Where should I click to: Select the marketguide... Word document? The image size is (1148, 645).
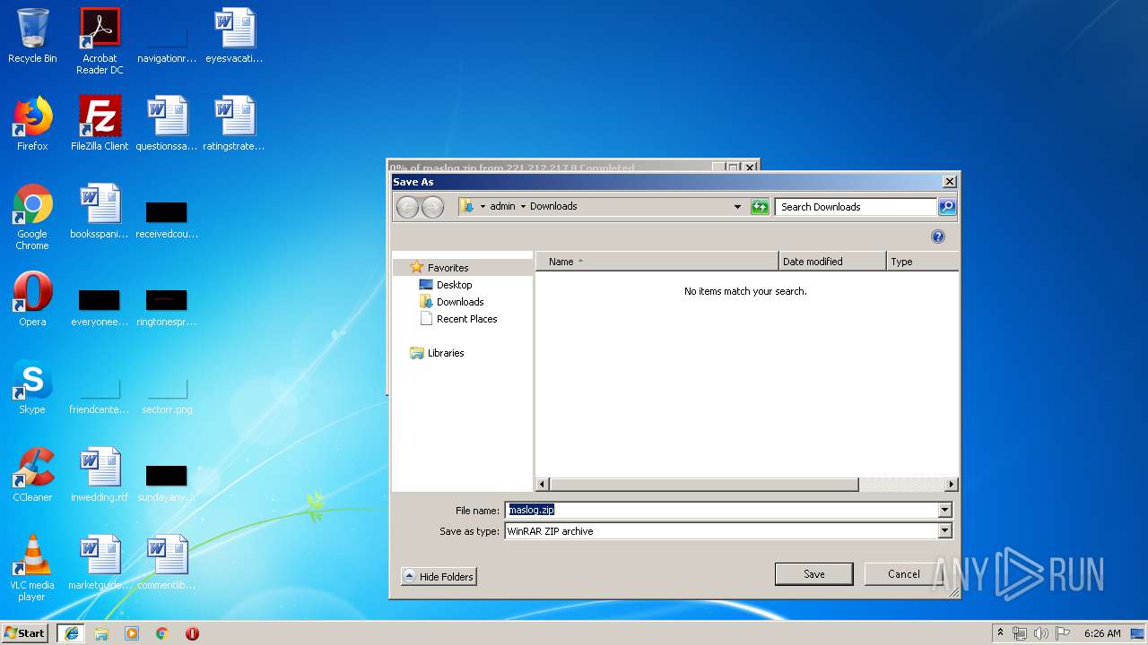[100, 563]
